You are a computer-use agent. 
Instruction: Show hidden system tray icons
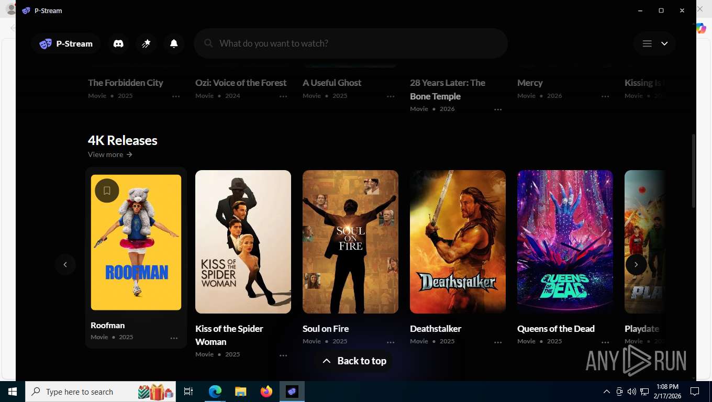pos(607,392)
